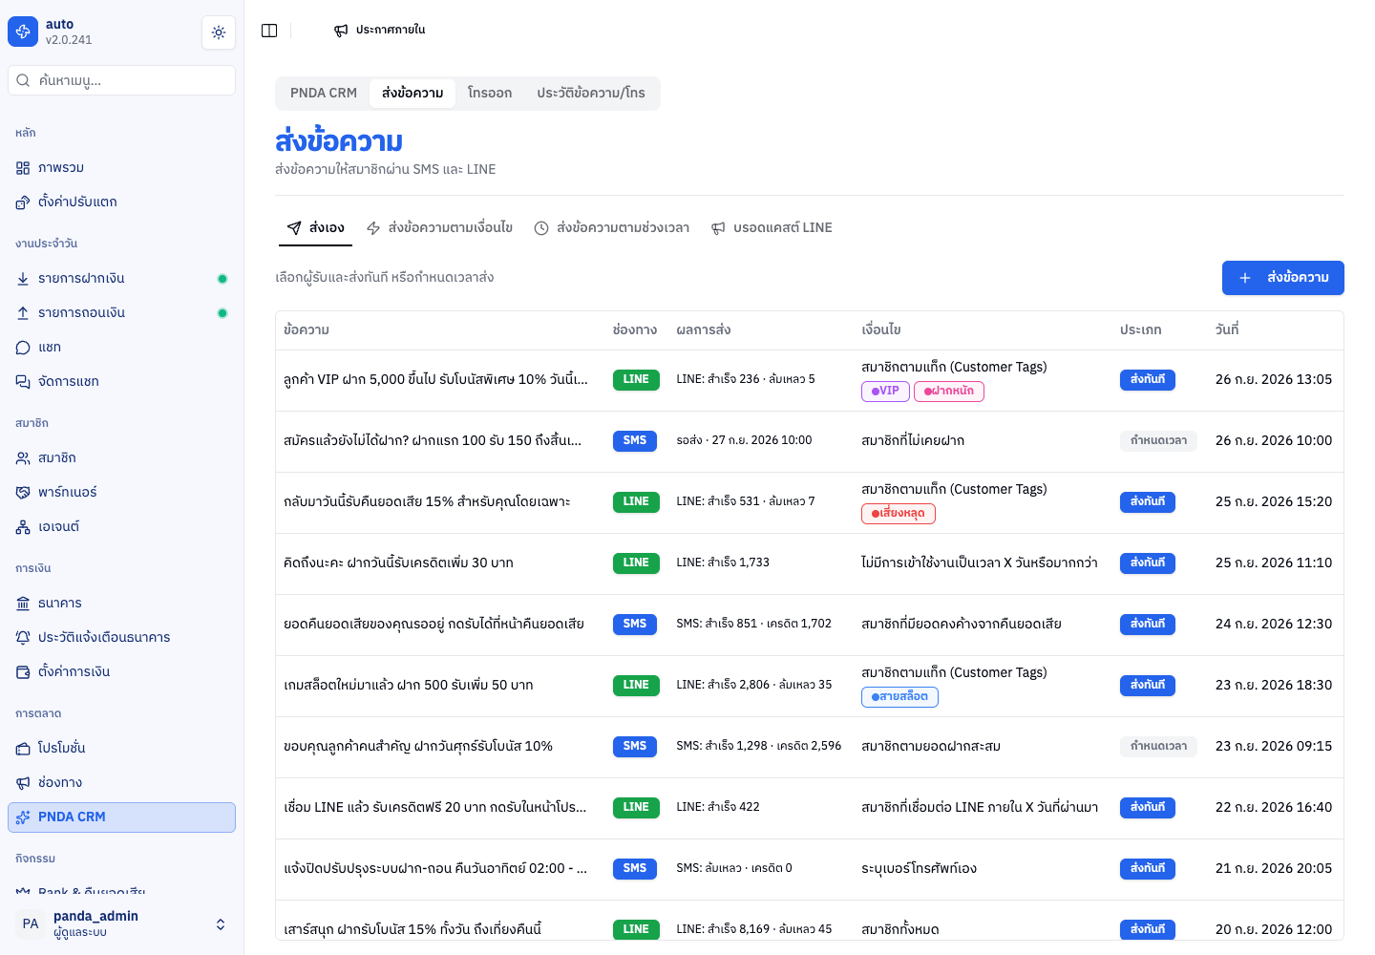
Task: Click the ช่องทาง megaphone icon in sidebar
Action: [x=23, y=783]
